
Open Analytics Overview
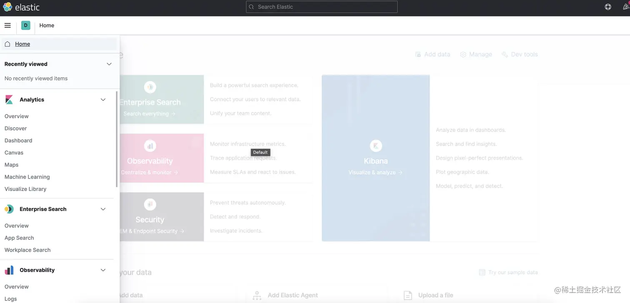17,116
